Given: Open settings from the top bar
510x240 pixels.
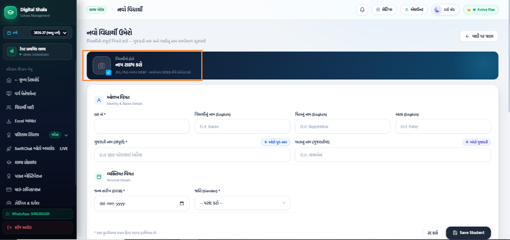Looking at the screenshot, I should pos(384,10).
